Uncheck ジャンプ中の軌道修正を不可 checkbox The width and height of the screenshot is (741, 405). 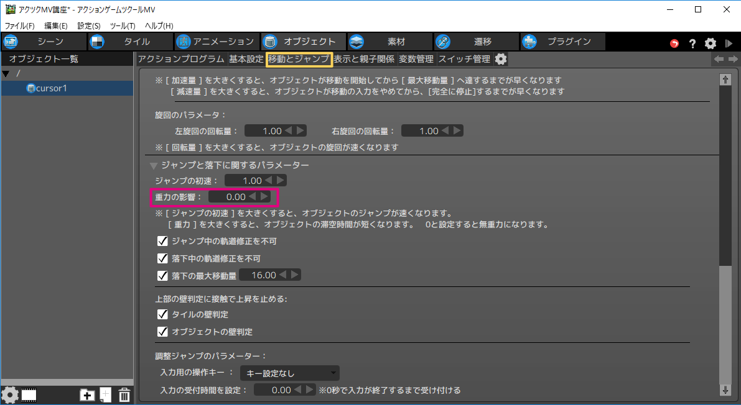tap(163, 241)
